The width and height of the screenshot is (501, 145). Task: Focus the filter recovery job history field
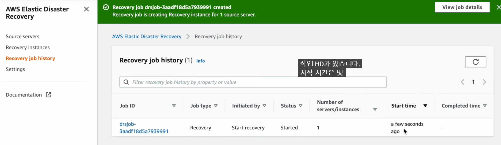point(253,82)
